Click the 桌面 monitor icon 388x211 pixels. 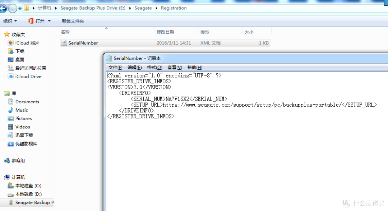click(x=10, y=60)
